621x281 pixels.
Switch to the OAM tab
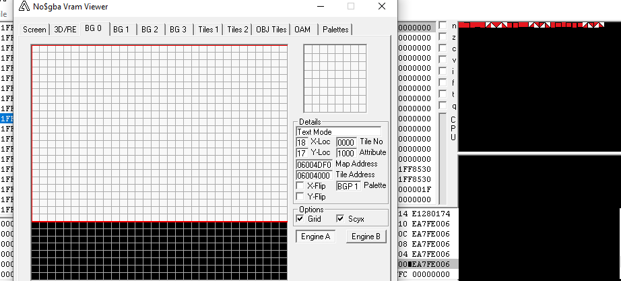(302, 30)
